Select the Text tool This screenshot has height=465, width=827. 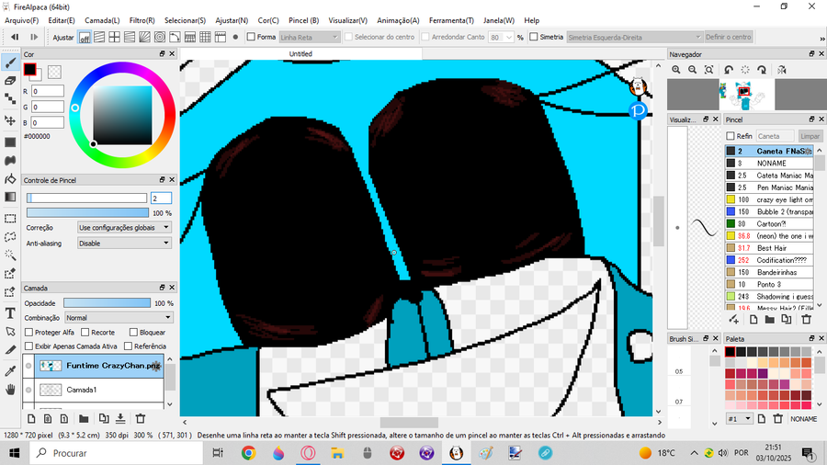10,313
